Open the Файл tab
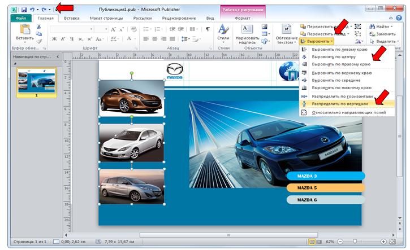 [x=21, y=18]
